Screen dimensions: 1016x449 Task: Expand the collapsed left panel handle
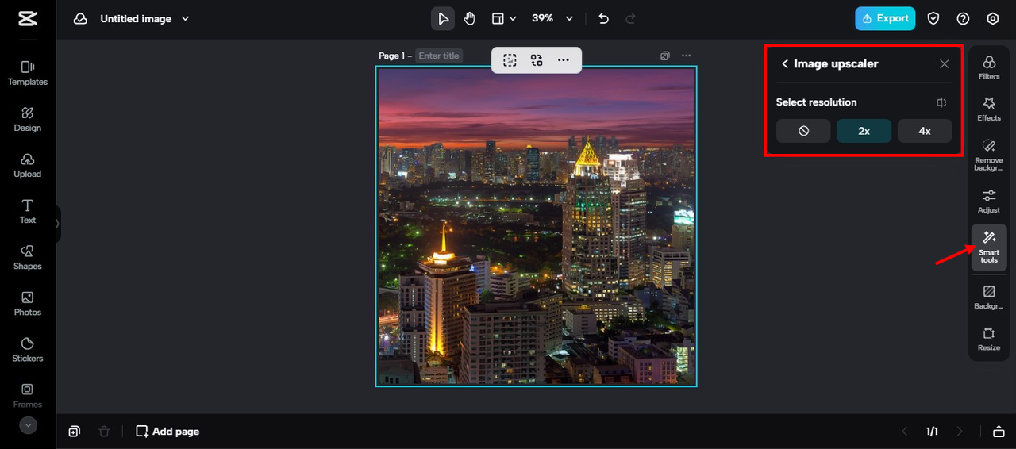pos(57,224)
